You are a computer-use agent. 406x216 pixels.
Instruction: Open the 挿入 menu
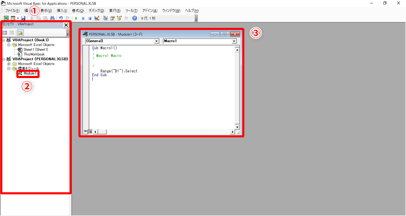62,11
